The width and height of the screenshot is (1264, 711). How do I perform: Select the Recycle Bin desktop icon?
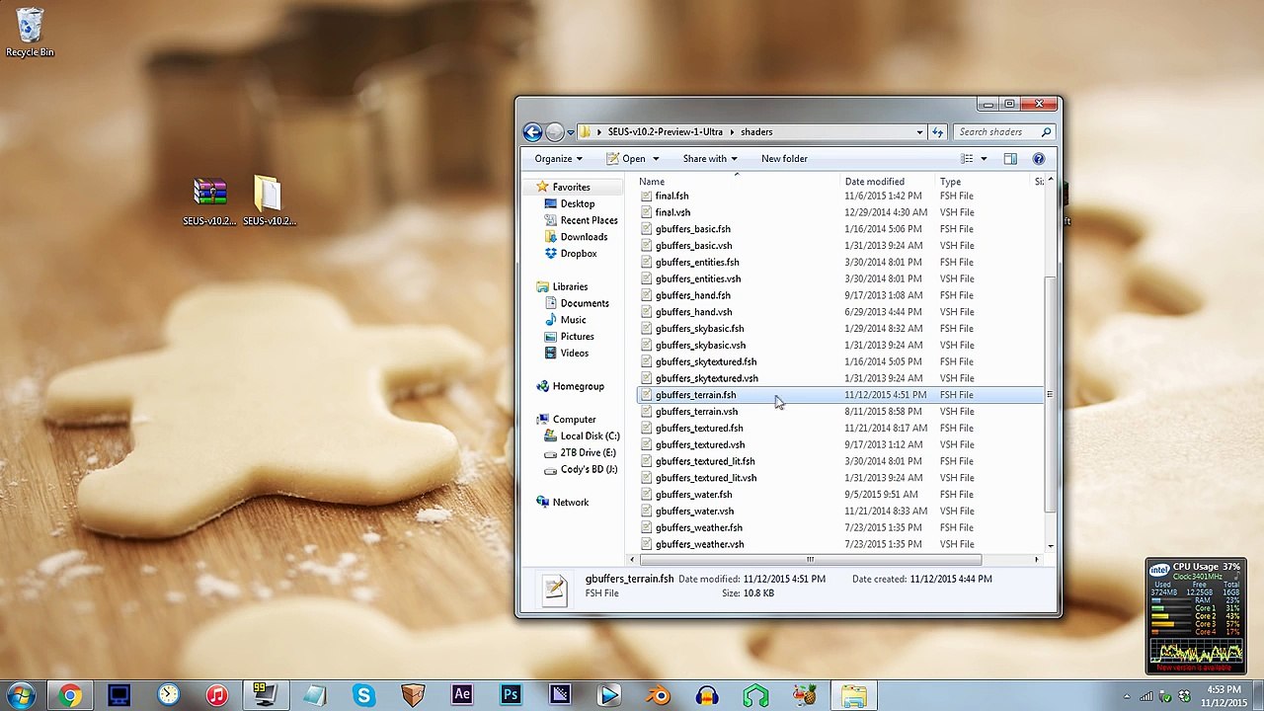click(30, 33)
